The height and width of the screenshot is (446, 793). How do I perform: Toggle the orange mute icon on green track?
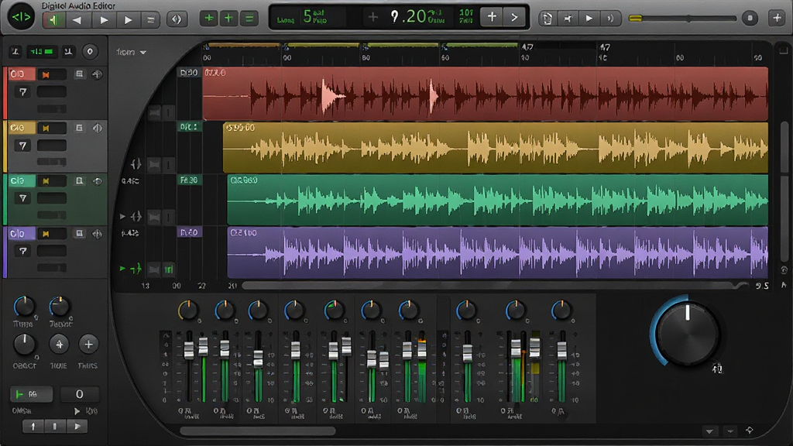pyautogui.click(x=46, y=181)
